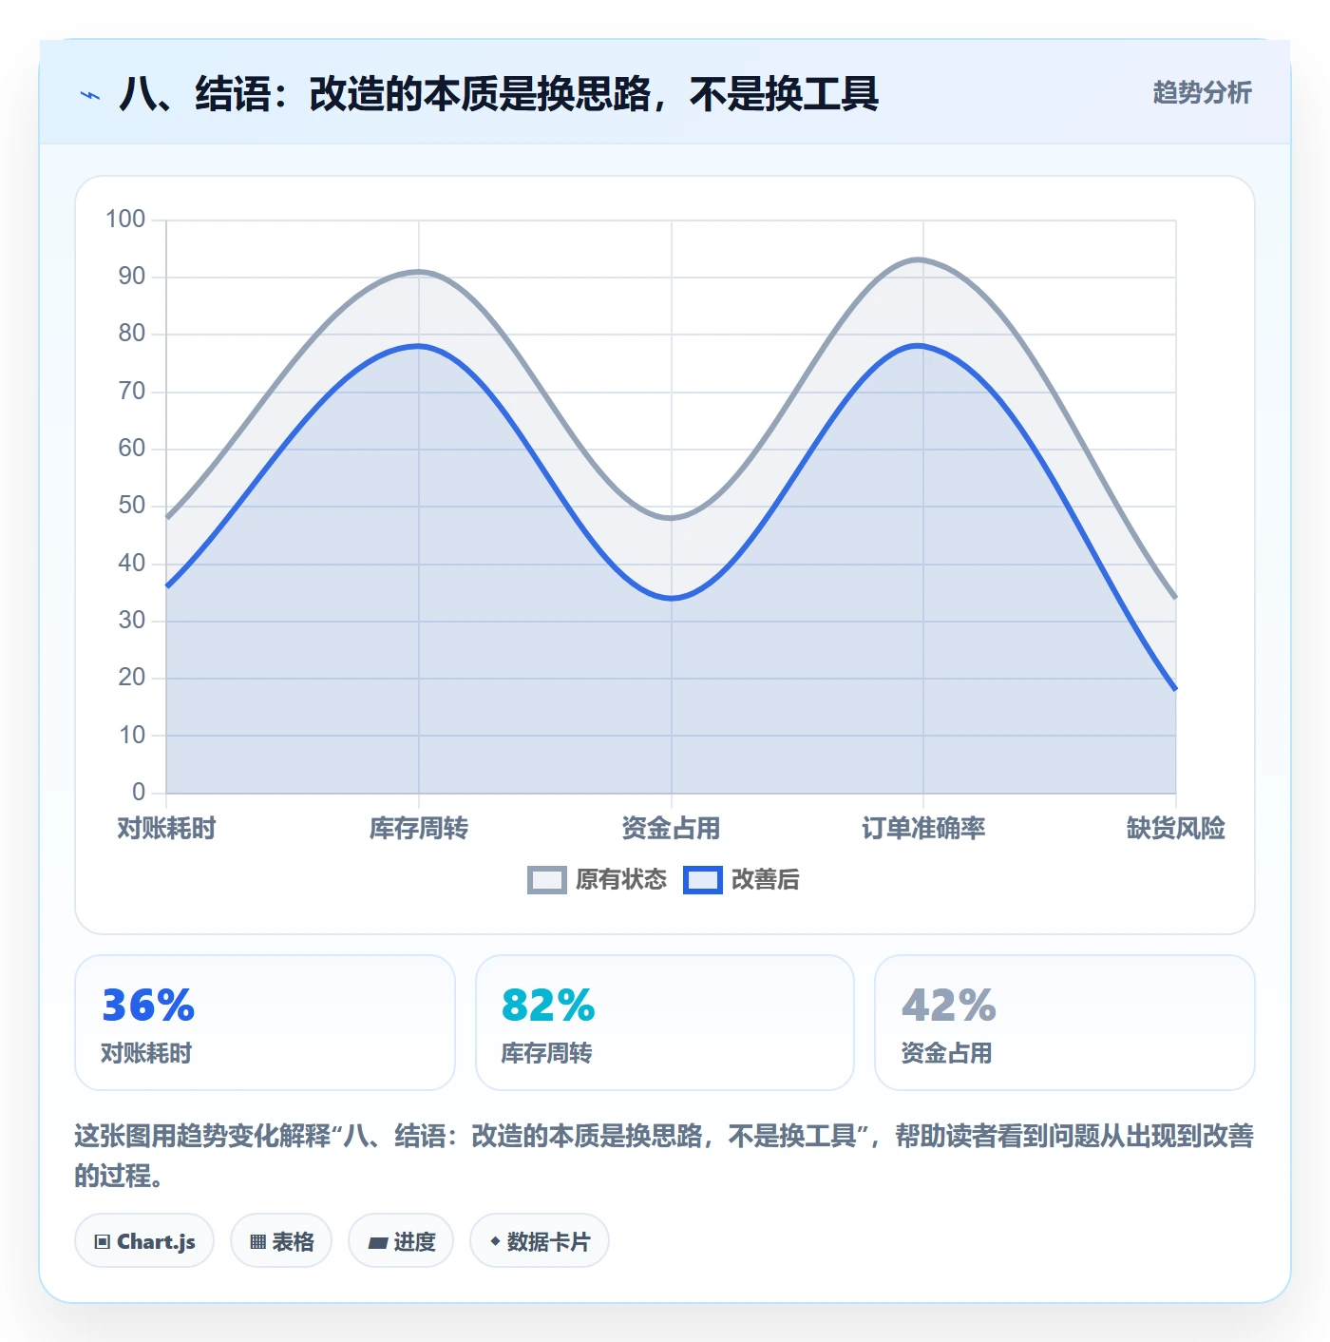Click the 100 y-axis tick label
1330x1342 pixels.
click(x=125, y=220)
